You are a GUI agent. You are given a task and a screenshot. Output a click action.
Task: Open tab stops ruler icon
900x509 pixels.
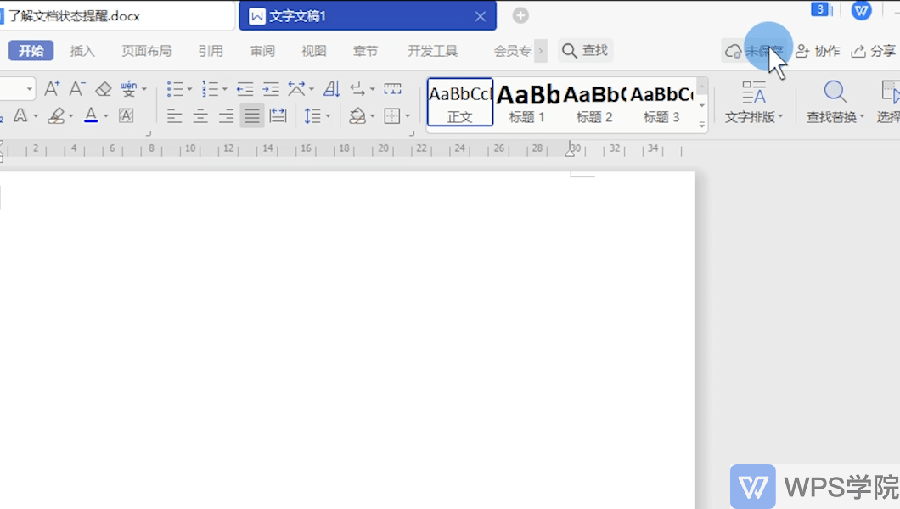coord(392,89)
